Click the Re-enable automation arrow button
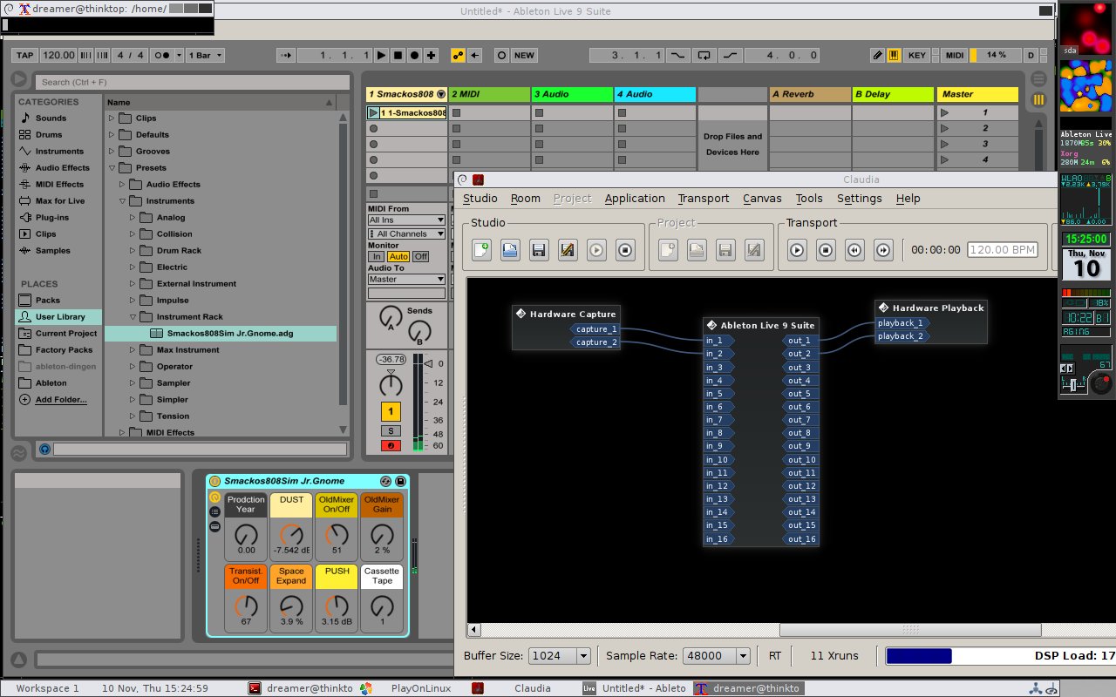Viewport: 1116px width, 697px height. pyautogui.click(x=474, y=55)
